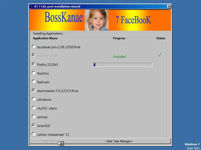Click the RT 7 Lite post installation wizard title
Viewport: 201px width, 150px height.
click(57, 6)
